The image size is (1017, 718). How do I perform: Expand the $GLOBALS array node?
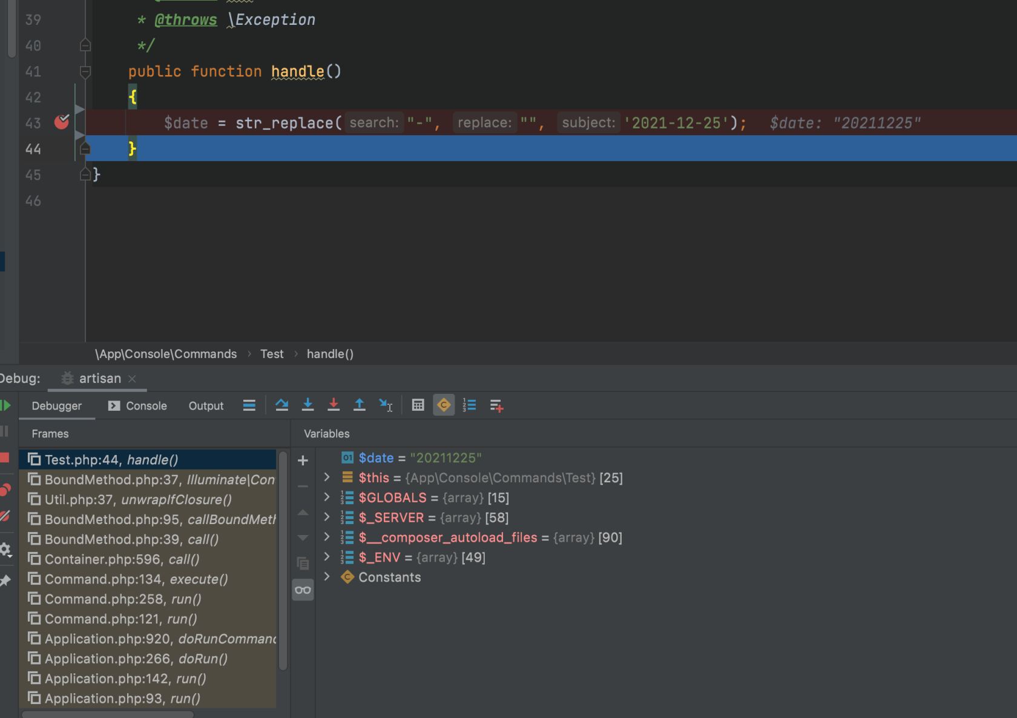327,497
